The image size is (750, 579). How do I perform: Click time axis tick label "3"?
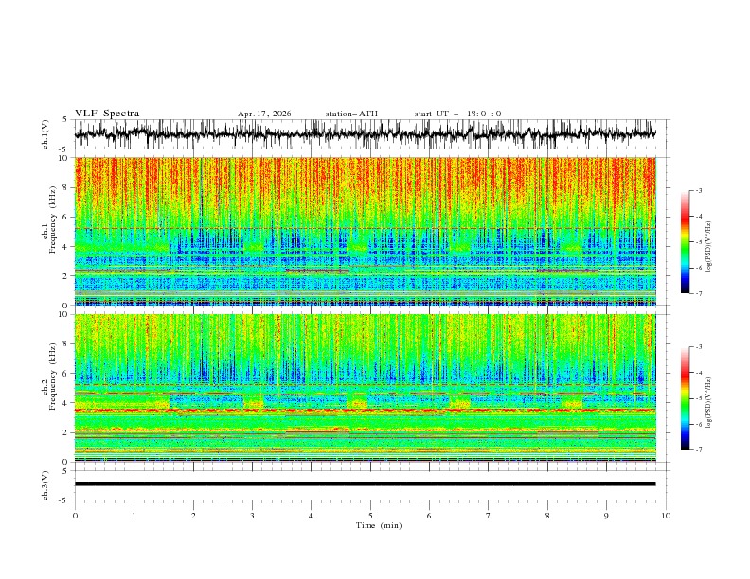click(x=252, y=516)
